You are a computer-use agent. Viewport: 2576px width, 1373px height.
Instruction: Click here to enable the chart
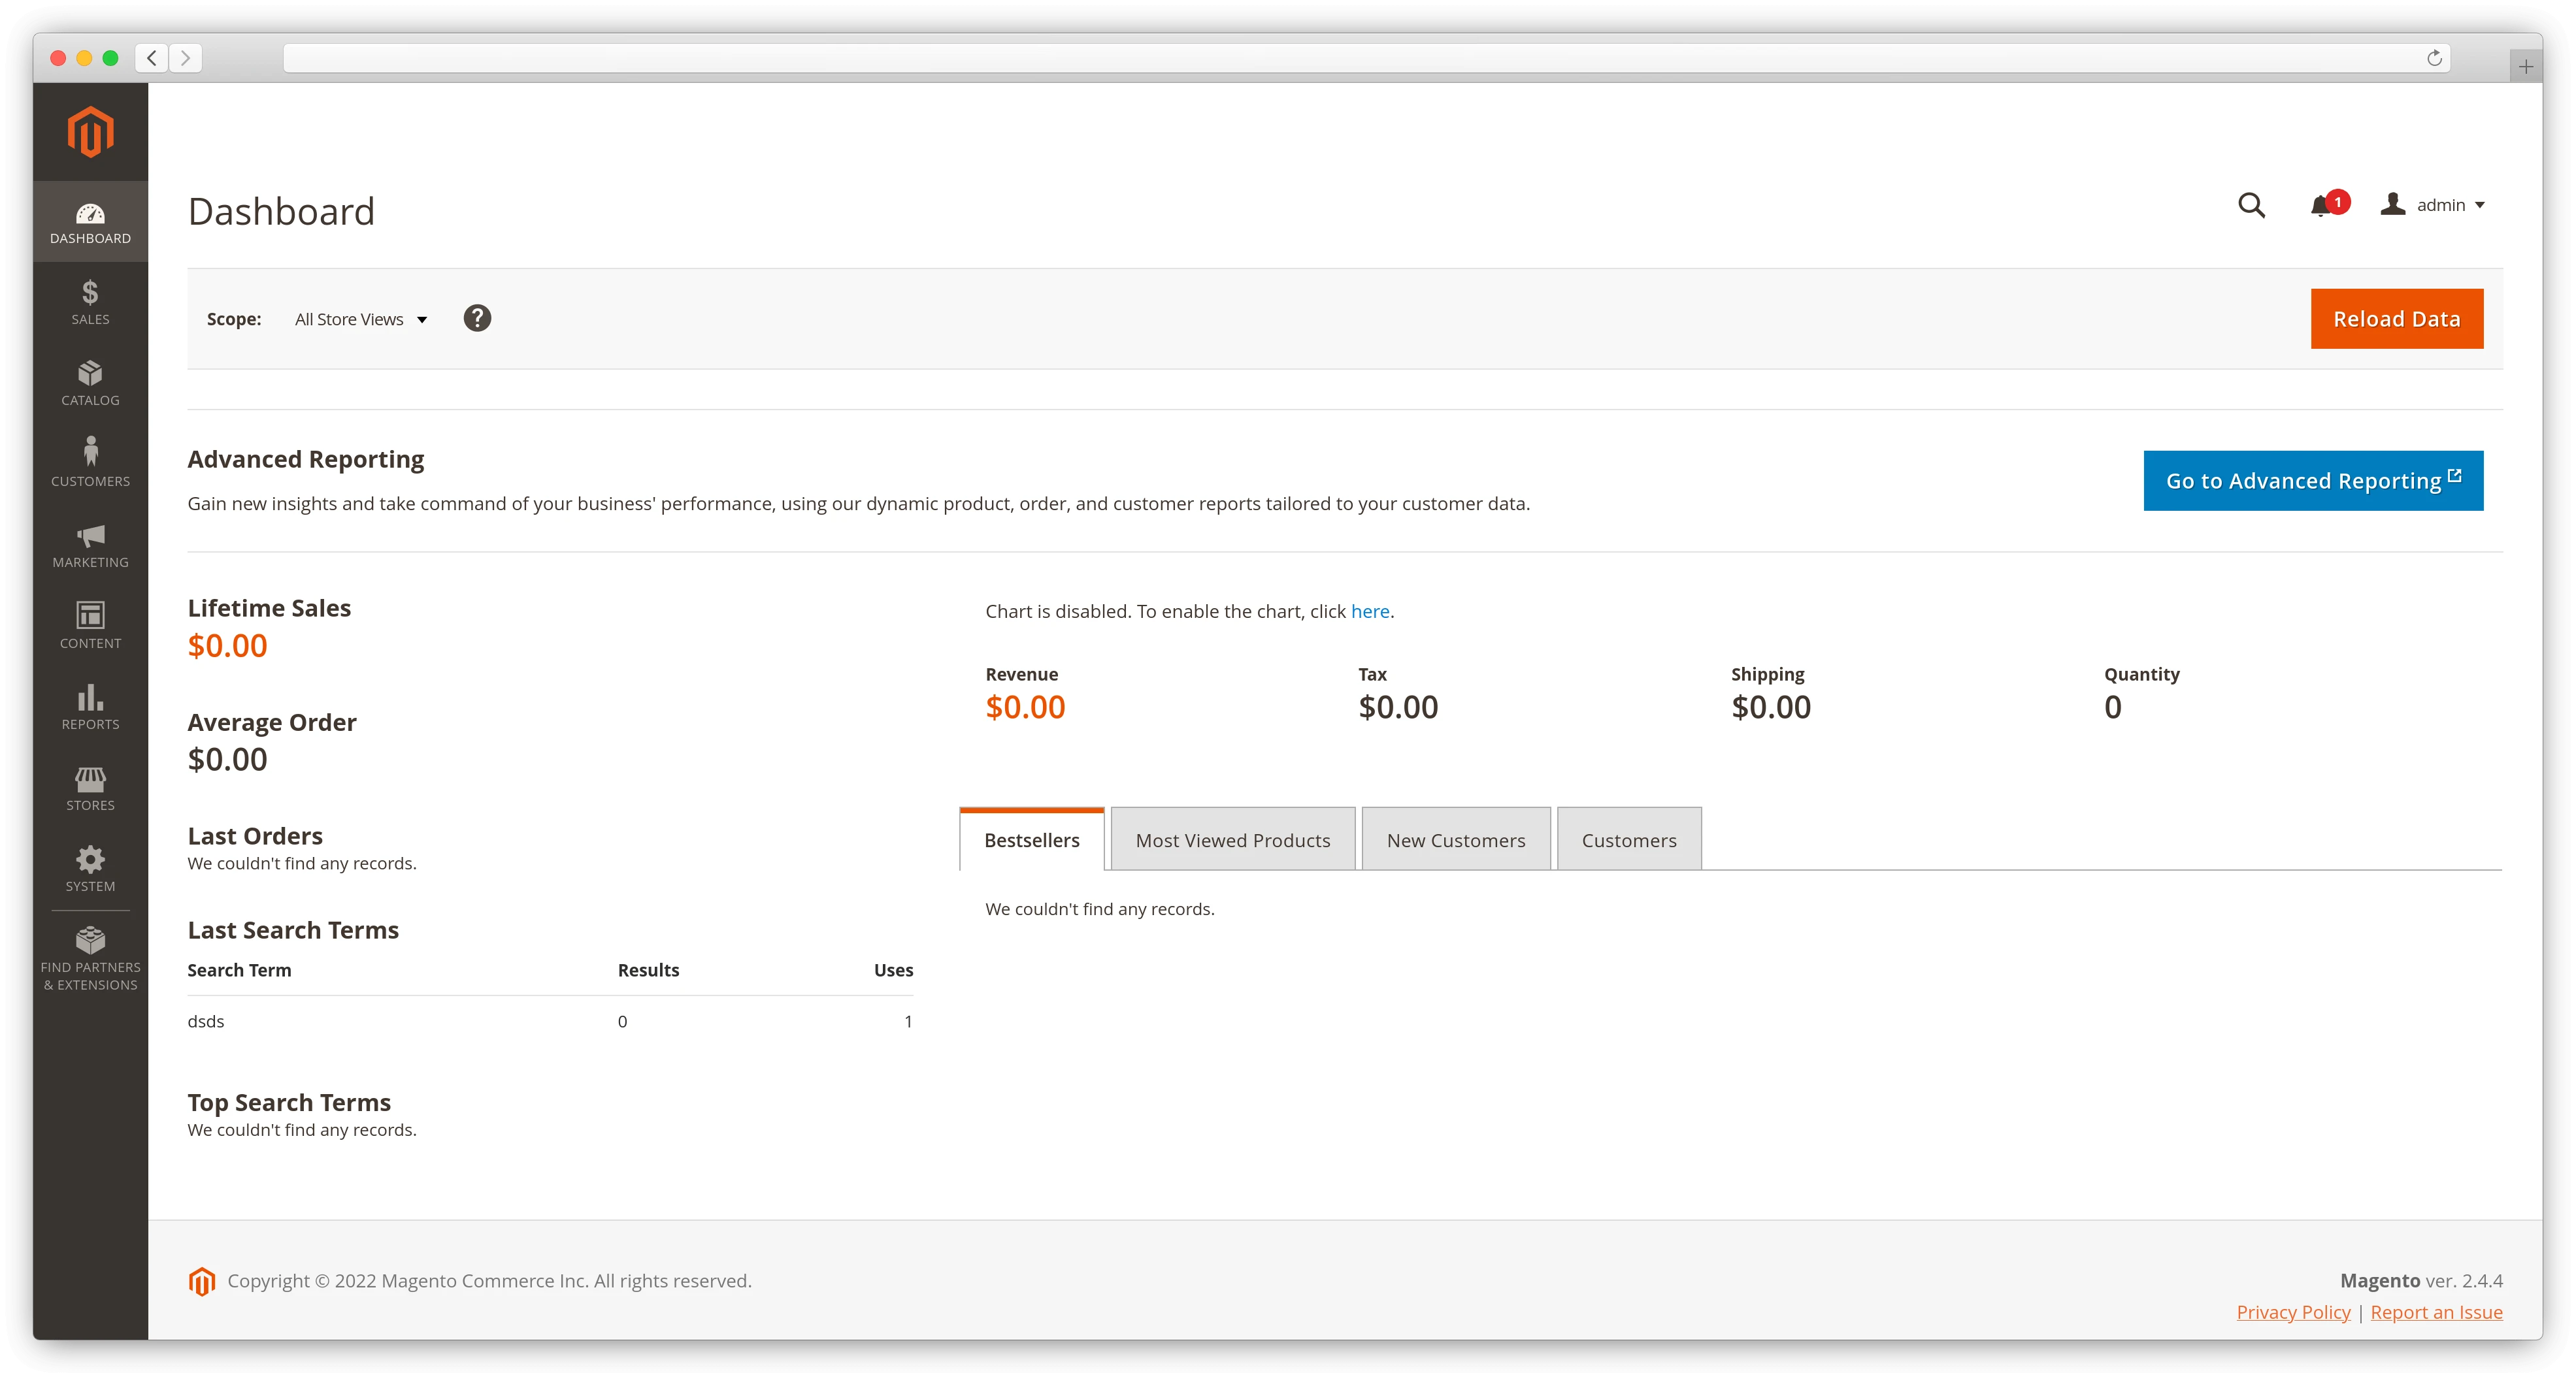(1369, 611)
